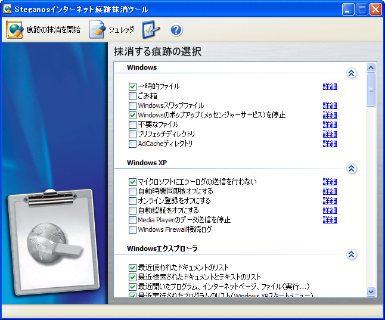
Task: Uncheck 最近使われたドキュメントのリスト
Action: [132, 268]
